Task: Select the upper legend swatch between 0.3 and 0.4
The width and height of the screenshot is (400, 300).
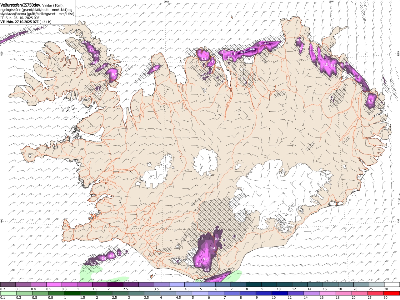Action: click(x=23, y=285)
